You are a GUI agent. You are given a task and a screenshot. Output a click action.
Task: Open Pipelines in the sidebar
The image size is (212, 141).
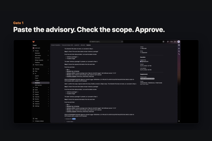pyautogui.click(x=41, y=62)
